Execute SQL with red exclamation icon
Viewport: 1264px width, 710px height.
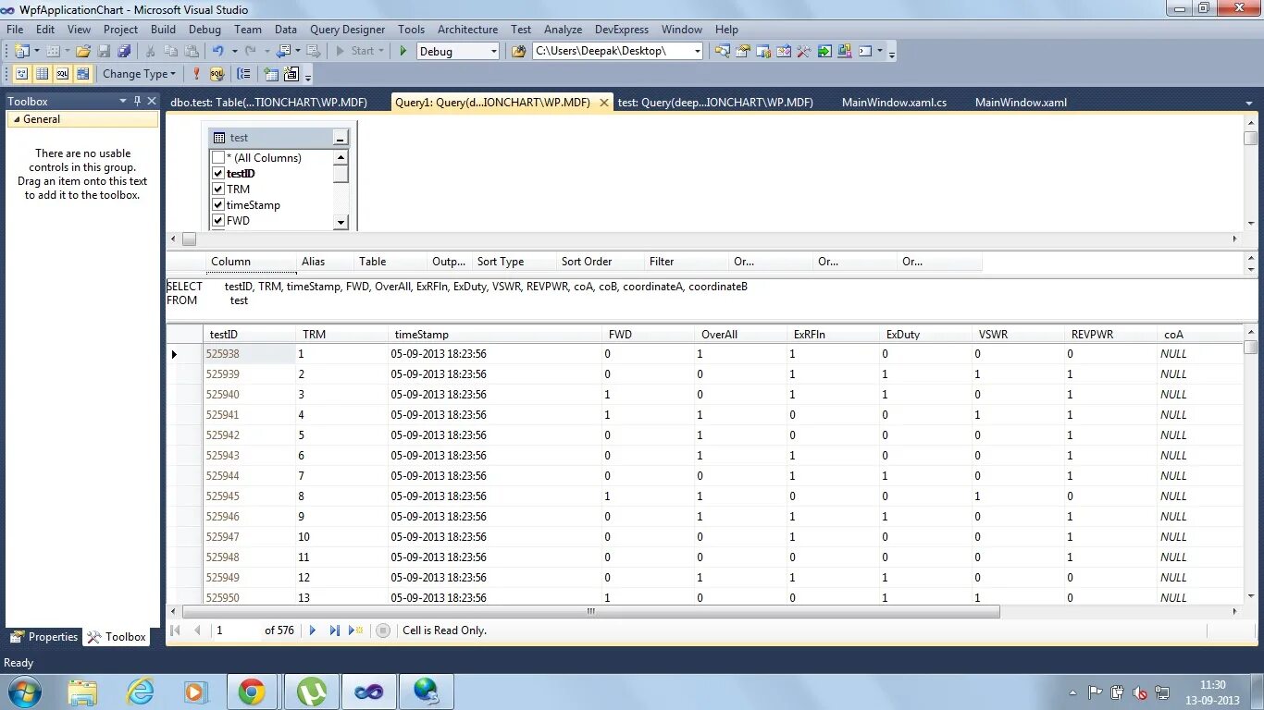196,74
